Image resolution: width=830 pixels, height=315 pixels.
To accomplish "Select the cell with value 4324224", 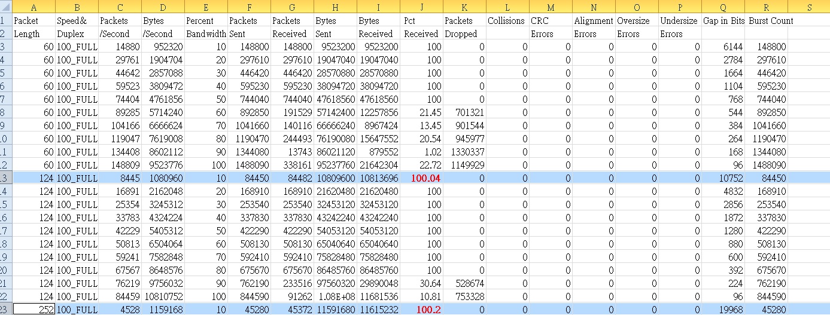I will pyautogui.click(x=163, y=218).
